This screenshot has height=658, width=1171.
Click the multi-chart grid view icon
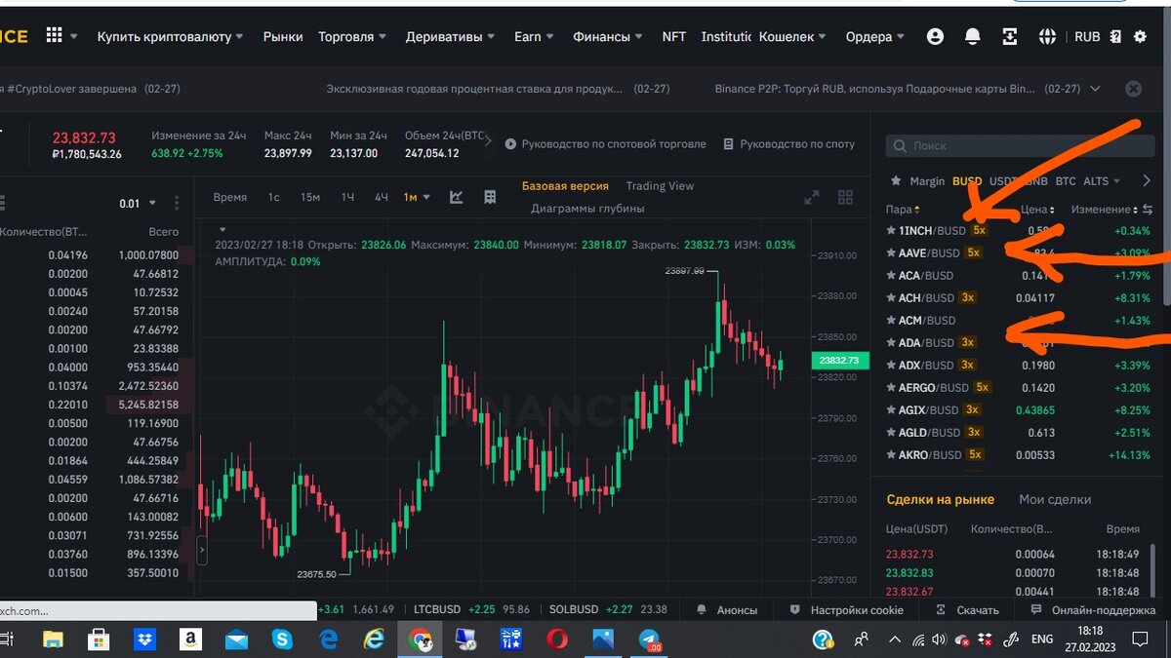(845, 197)
